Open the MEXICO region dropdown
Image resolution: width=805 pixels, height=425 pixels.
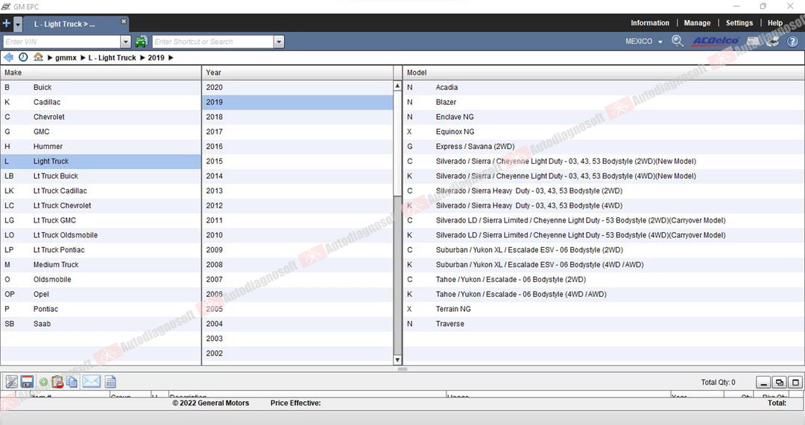coord(643,42)
